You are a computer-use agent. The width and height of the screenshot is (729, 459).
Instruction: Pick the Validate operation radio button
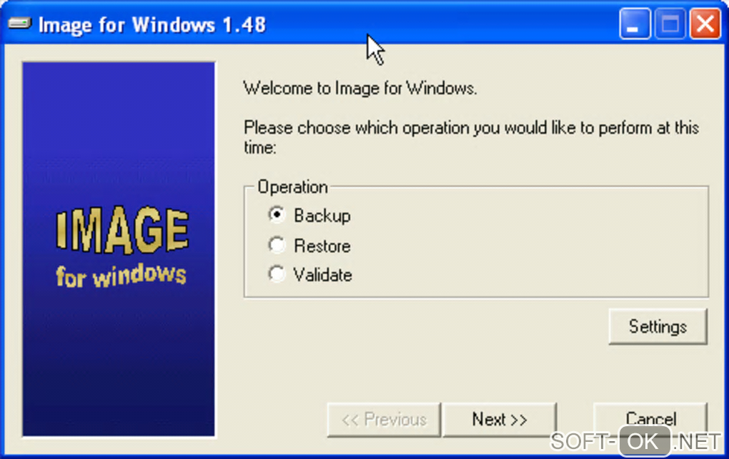click(x=277, y=274)
